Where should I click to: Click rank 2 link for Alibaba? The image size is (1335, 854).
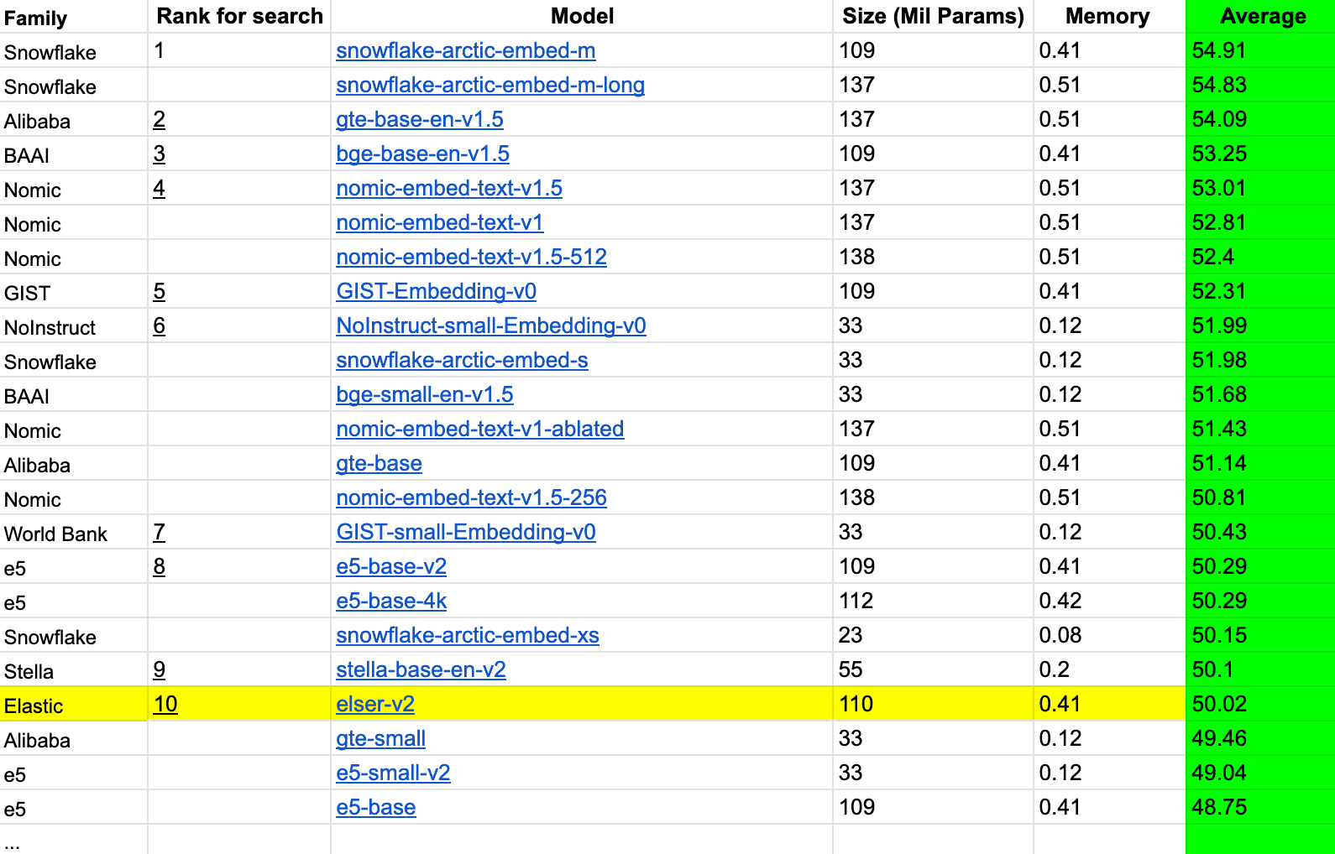click(x=160, y=120)
